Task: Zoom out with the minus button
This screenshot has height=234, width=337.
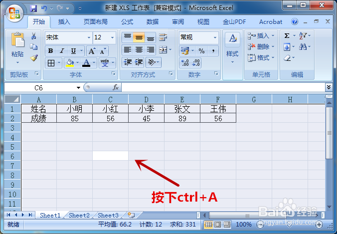Action: click(x=260, y=225)
